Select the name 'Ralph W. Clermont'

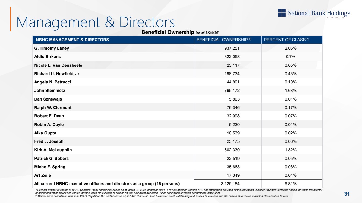tap(53, 108)
